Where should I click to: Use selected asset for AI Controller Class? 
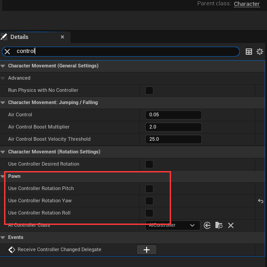click(207, 225)
